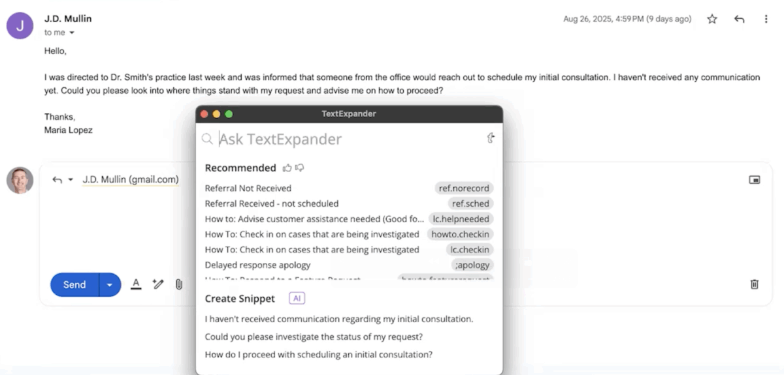Select the 'Delayed response apology' snippet
The image size is (784, 375).
(x=257, y=265)
